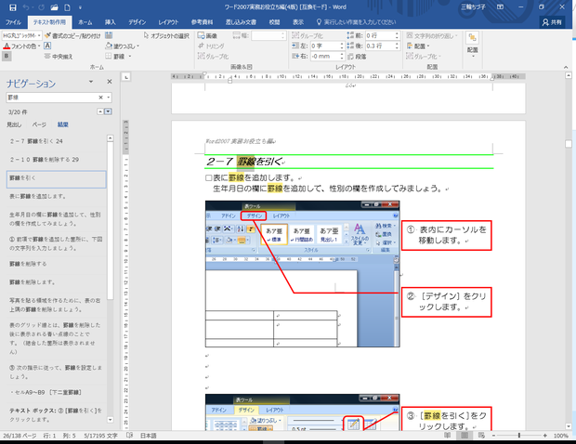Open the 罫線 borders dropdown arrow
Image resolution: width=576 pixels, height=444 pixels.
tap(130, 57)
